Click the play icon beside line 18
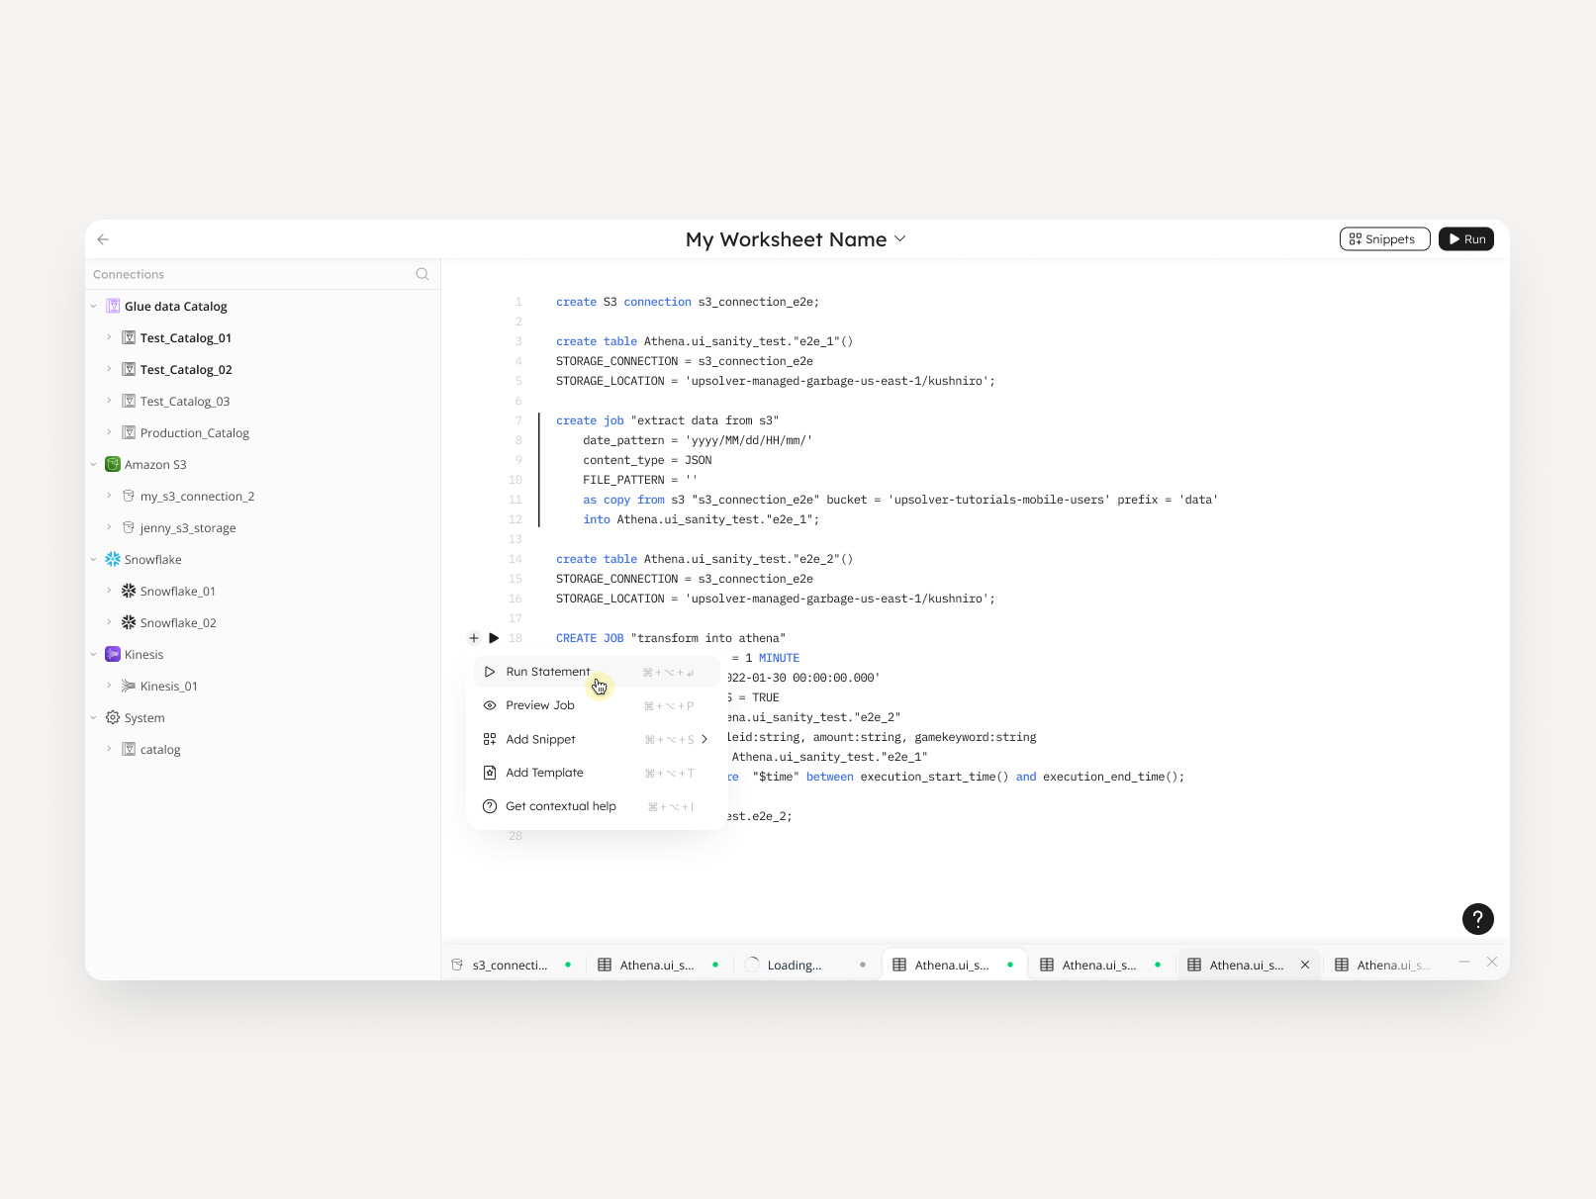Image resolution: width=1596 pixels, height=1199 pixels. [494, 638]
